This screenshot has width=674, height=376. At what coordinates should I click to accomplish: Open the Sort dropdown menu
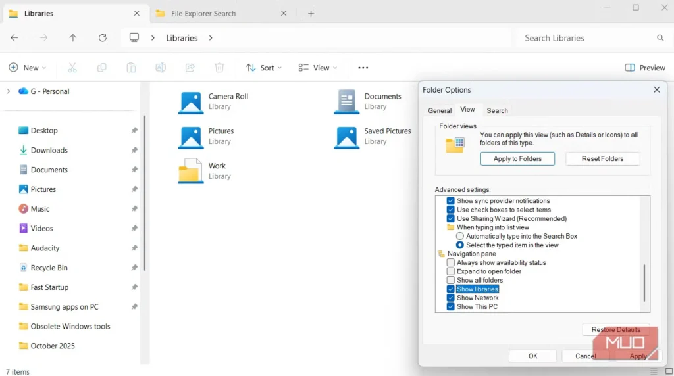tap(263, 68)
